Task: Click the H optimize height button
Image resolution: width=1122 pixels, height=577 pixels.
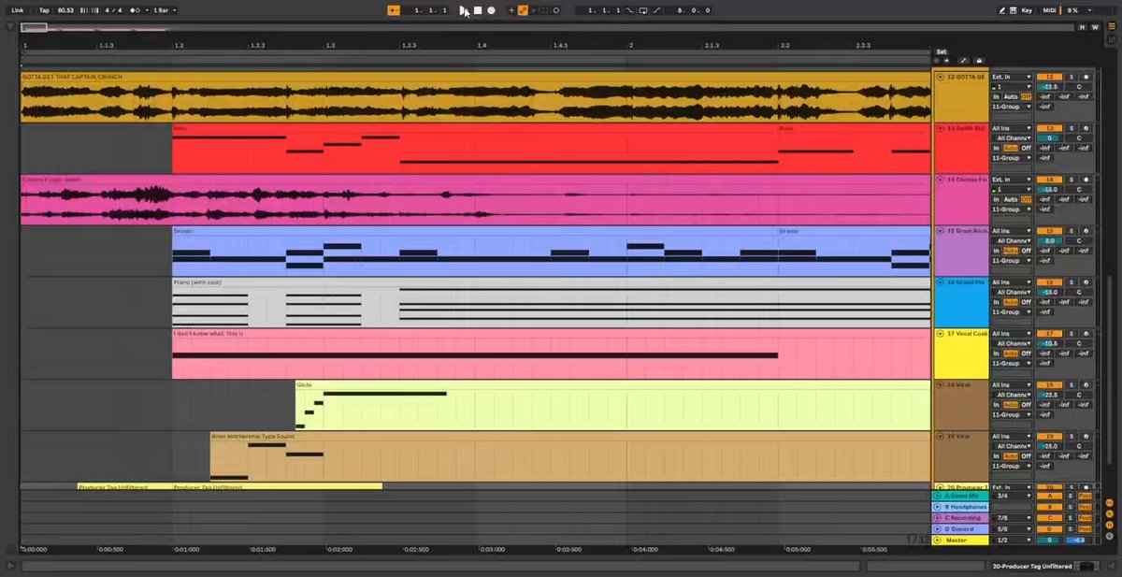Action: click(1082, 27)
